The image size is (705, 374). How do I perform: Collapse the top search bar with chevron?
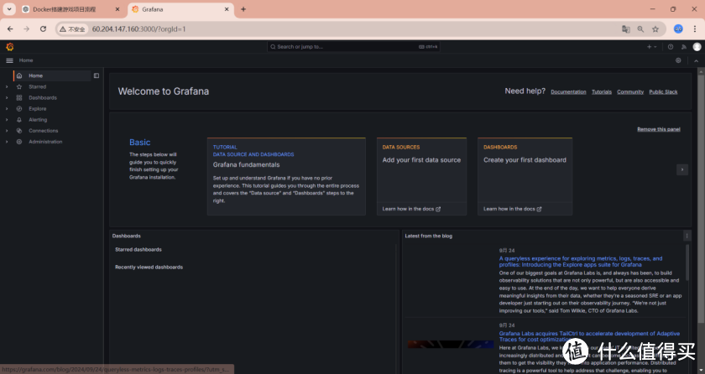pos(696,60)
